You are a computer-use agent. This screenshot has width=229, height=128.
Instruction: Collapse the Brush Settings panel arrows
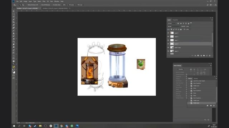point(209,63)
